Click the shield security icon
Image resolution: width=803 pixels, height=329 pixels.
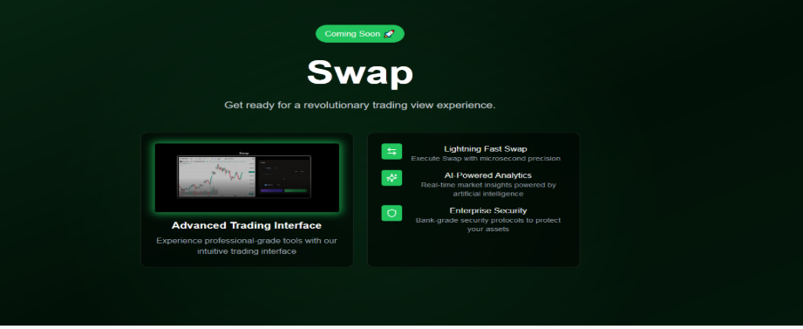pos(391,213)
